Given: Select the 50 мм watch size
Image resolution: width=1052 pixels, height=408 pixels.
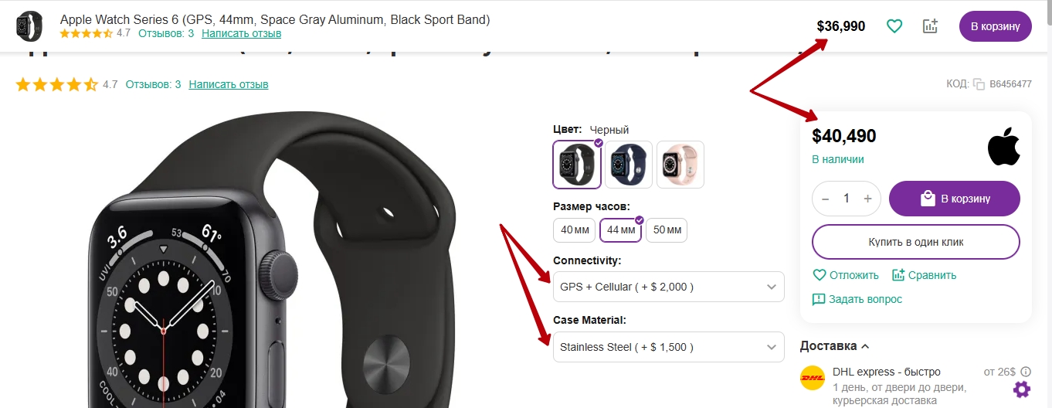Looking at the screenshot, I should pos(667,229).
